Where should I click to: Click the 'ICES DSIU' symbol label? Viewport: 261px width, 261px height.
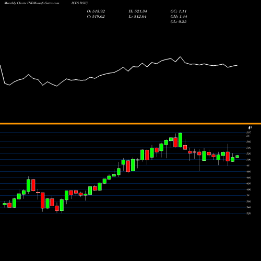79,3
